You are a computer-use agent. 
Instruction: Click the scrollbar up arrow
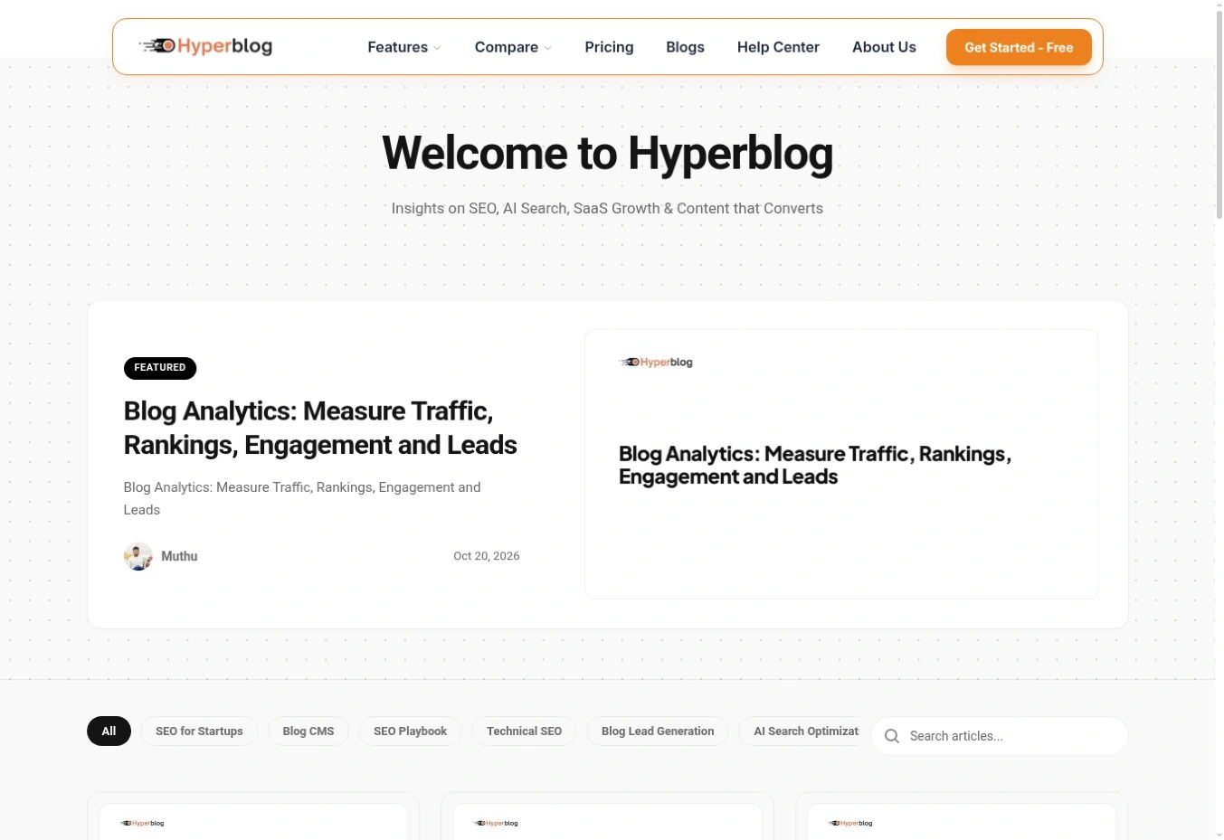[1219, 5]
